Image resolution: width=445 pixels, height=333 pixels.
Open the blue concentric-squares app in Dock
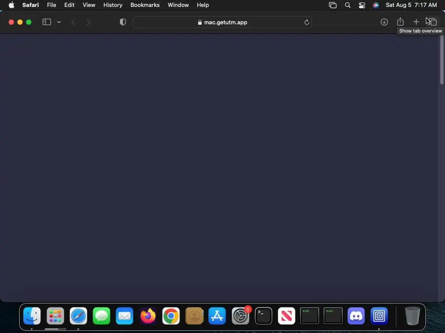(379, 316)
